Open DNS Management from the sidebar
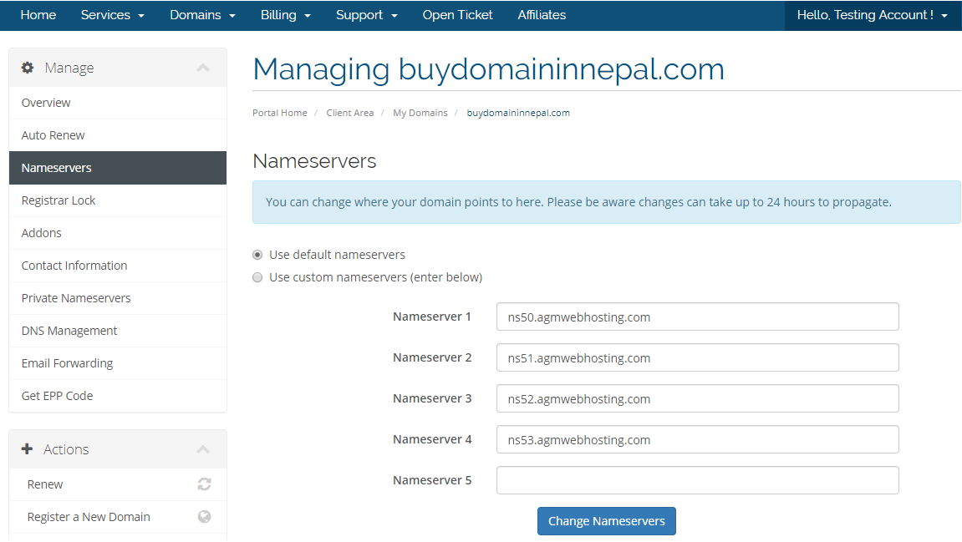The height and width of the screenshot is (542, 962). 69,331
